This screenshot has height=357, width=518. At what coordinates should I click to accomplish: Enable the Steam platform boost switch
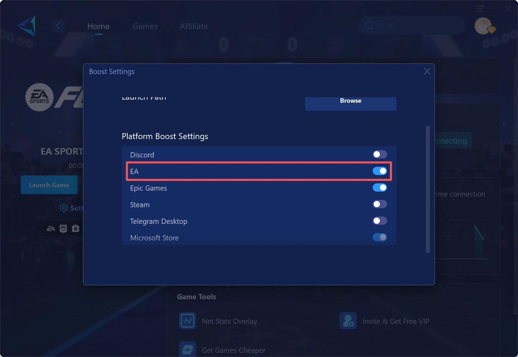pyautogui.click(x=380, y=204)
